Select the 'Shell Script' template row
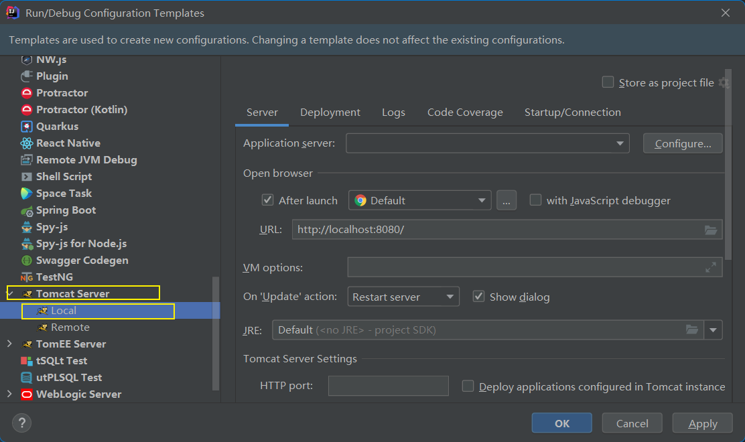The image size is (745, 442). (x=111, y=177)
